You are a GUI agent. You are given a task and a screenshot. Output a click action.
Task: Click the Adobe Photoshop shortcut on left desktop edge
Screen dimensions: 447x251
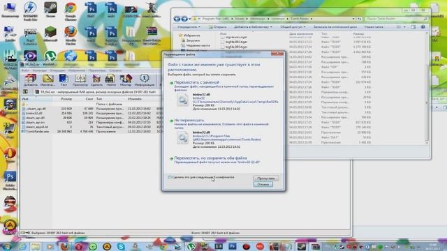(x=10, y=181)
